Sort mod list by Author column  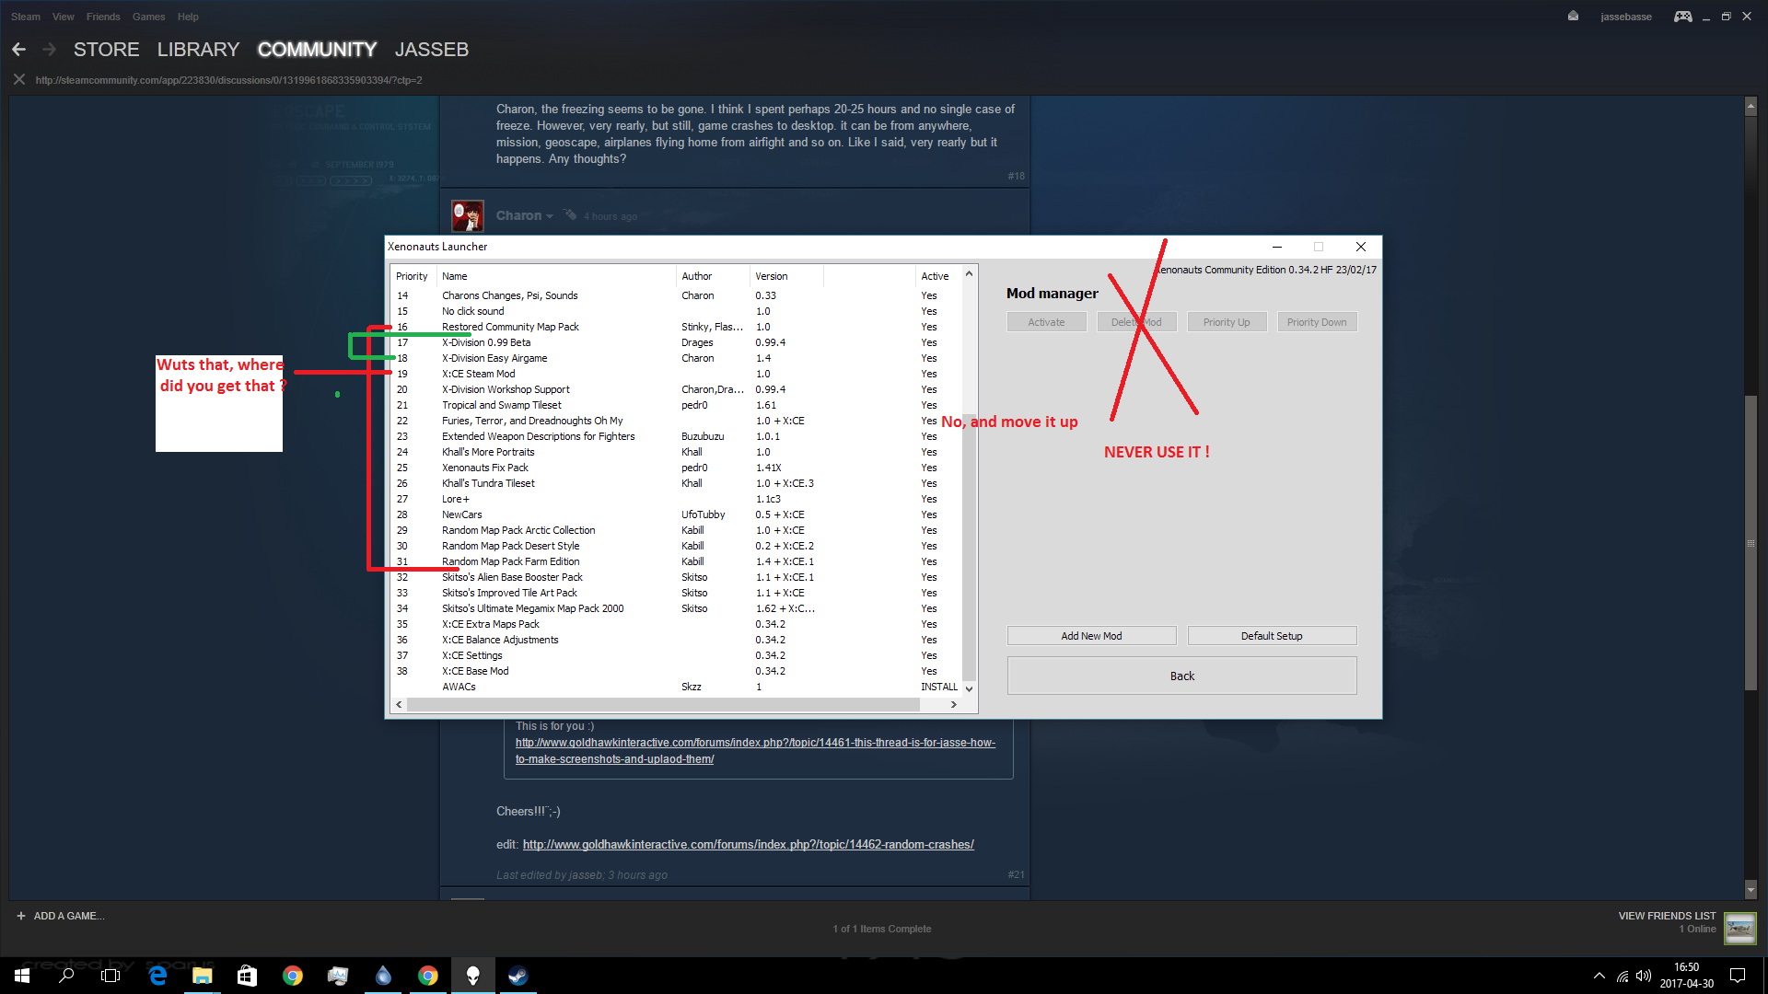(712, 276)
